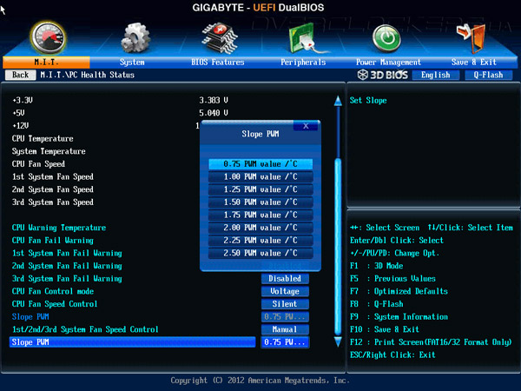Select 1st System Fan Fail Warning

[x=67, y=254]
